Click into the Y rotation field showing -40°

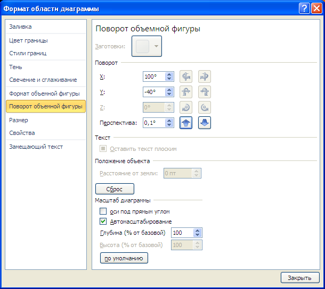tap(154, 92)
